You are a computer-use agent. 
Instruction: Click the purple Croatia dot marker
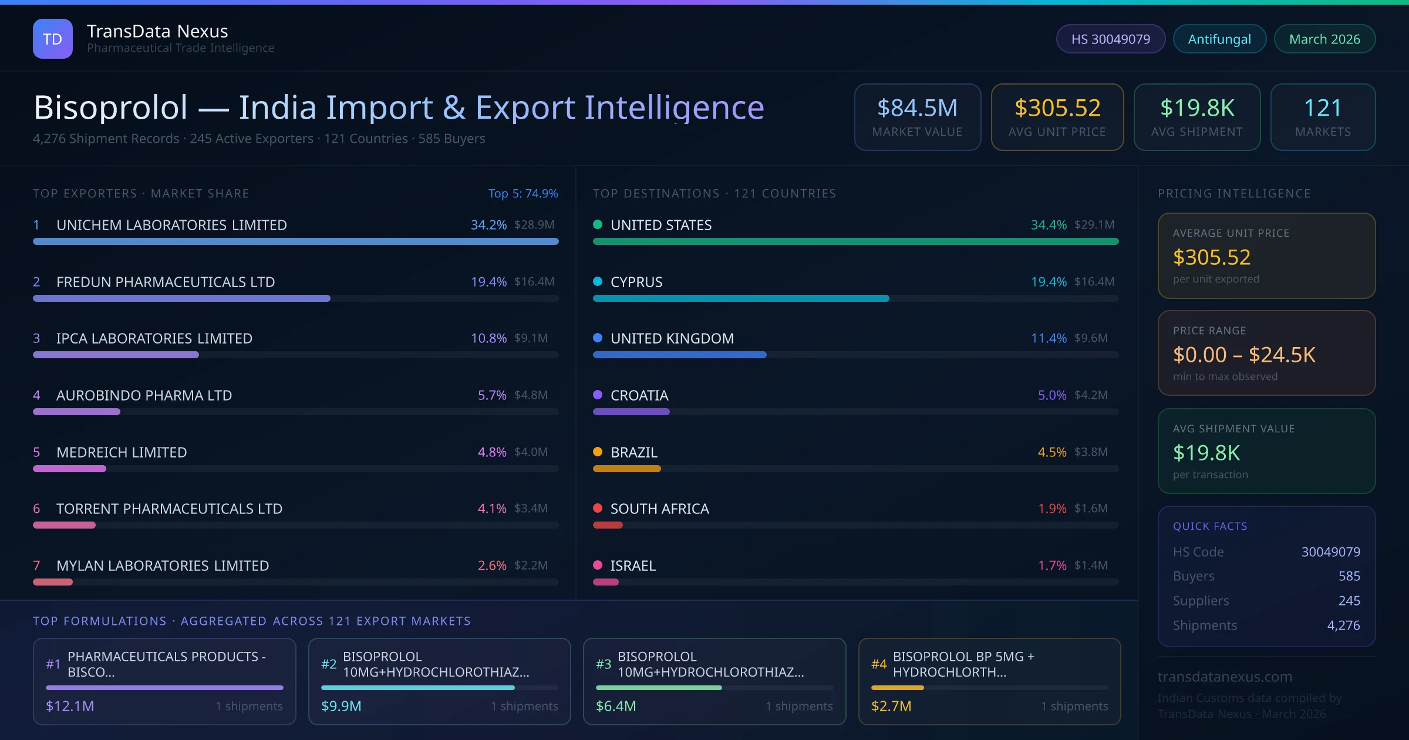598,395
